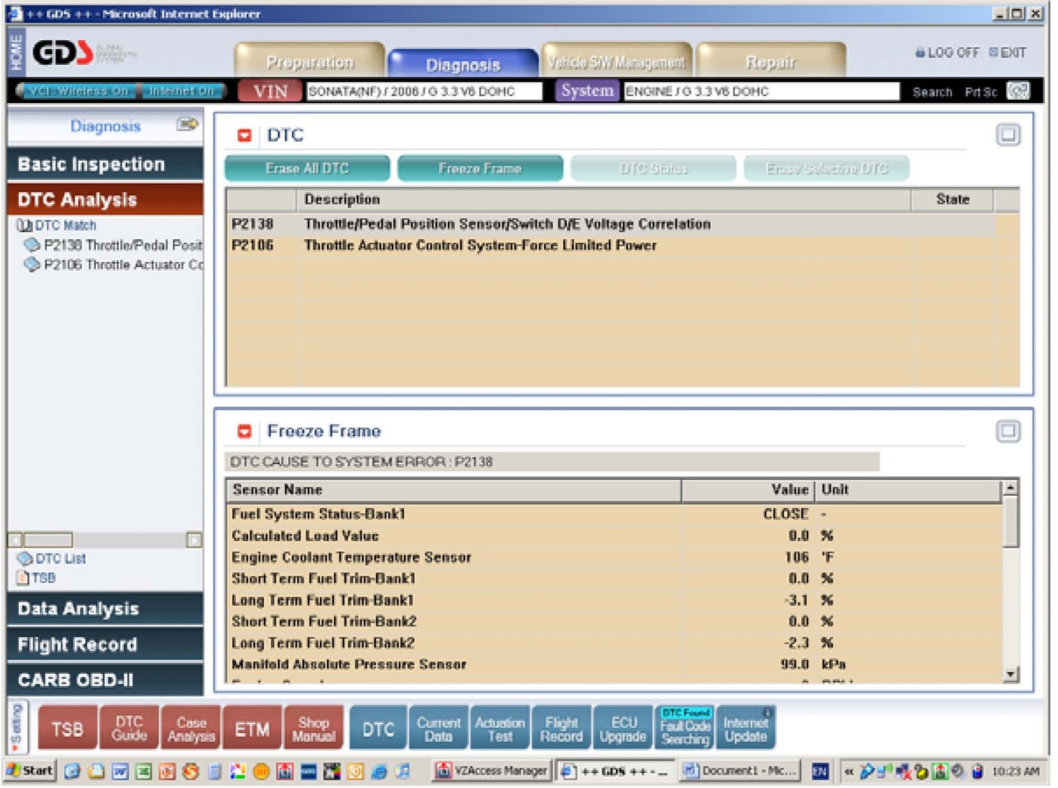Click the Internet Update icon
The image size is (1058, 788).
(x=746, y=729)
